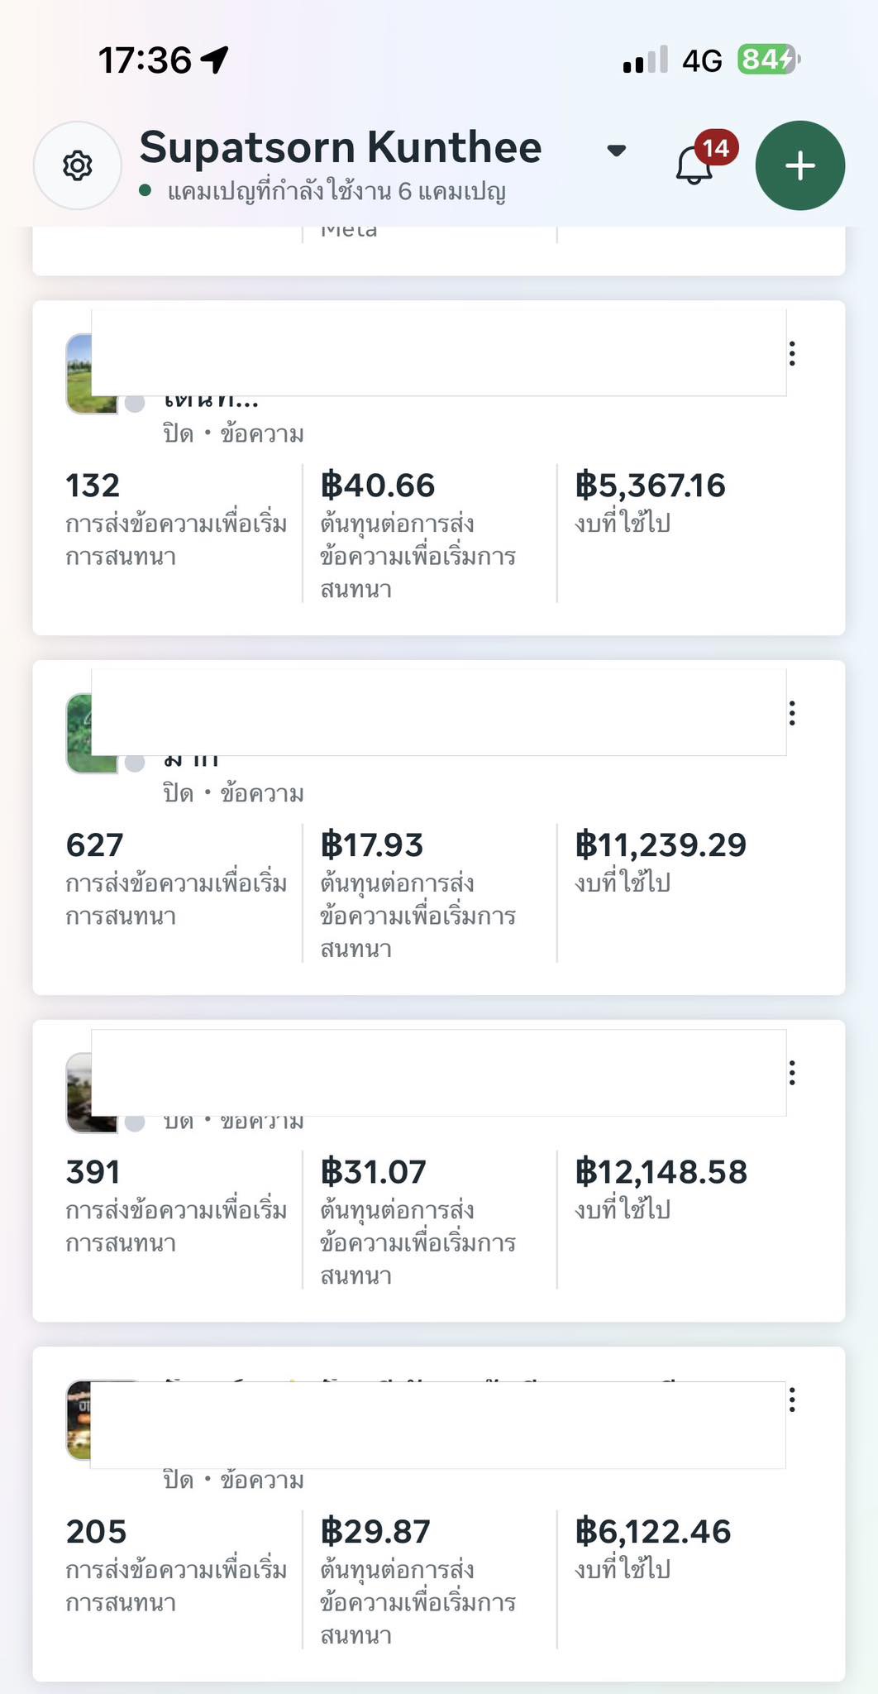The width and height of the screenshot is (878, 1694).
Task: Open settings gear icon
Action: point(77,165)
